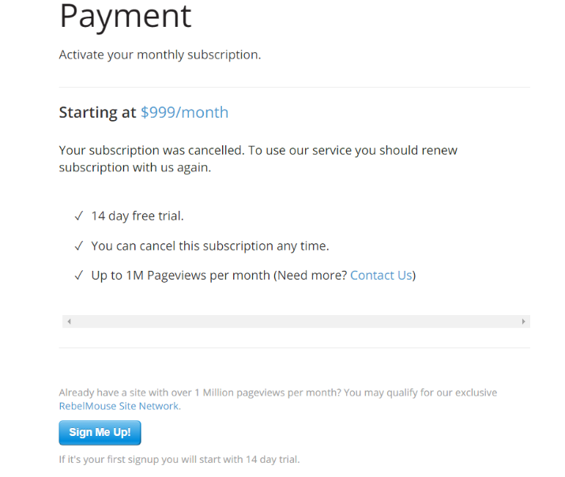Image resolution: width=565 pixels, height=477 pixels.
Task: Click the checkmark beside cancel any time
Action: click(79, 246)
